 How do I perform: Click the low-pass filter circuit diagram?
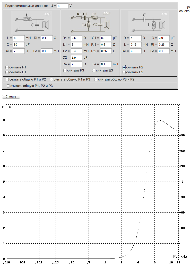(x=32, y=23)
